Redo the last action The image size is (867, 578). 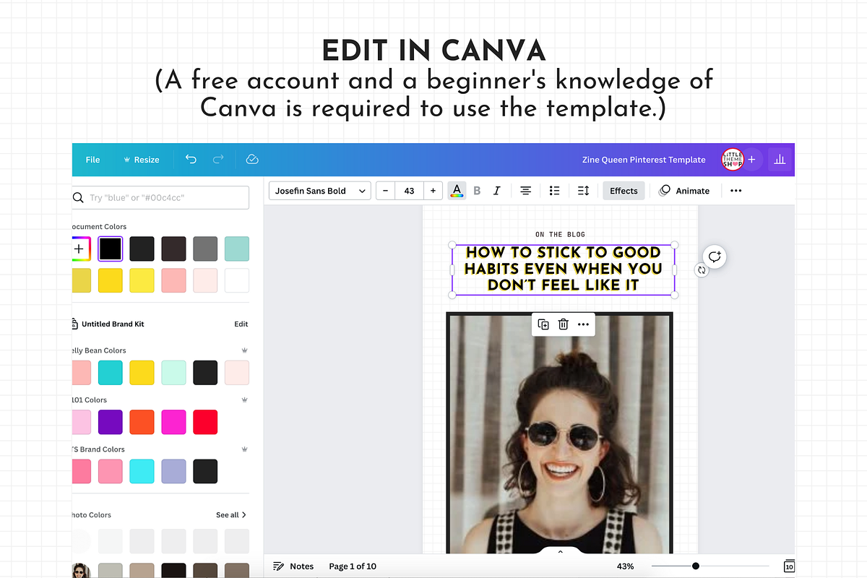(218, 160)
